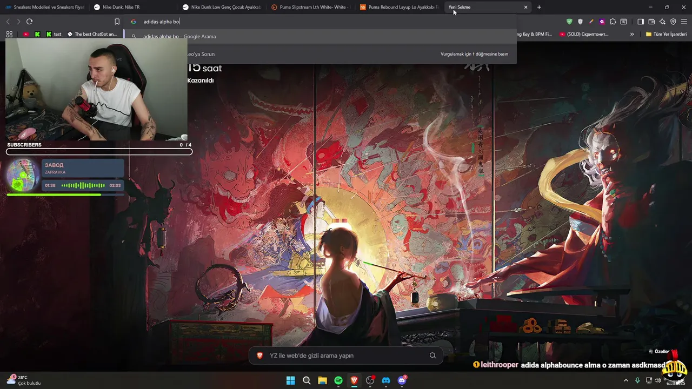Open the 'Tüm Yer İşaretleri' folder
The width and height of the screenshot is (692, 389).
(x=666, y=34)
